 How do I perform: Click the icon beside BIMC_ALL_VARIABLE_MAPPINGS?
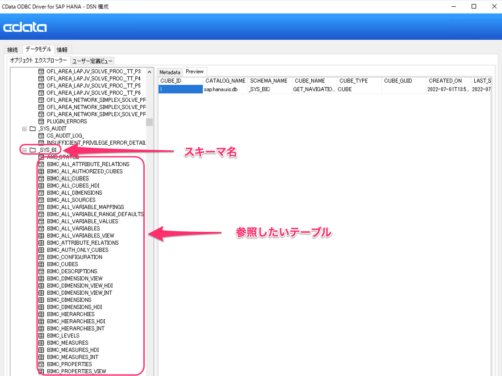(41, 207)
